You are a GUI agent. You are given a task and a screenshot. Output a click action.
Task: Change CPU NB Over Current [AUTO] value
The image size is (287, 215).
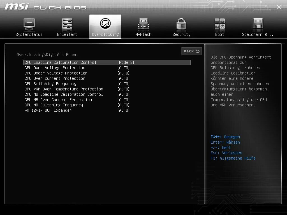coord(124,99)
